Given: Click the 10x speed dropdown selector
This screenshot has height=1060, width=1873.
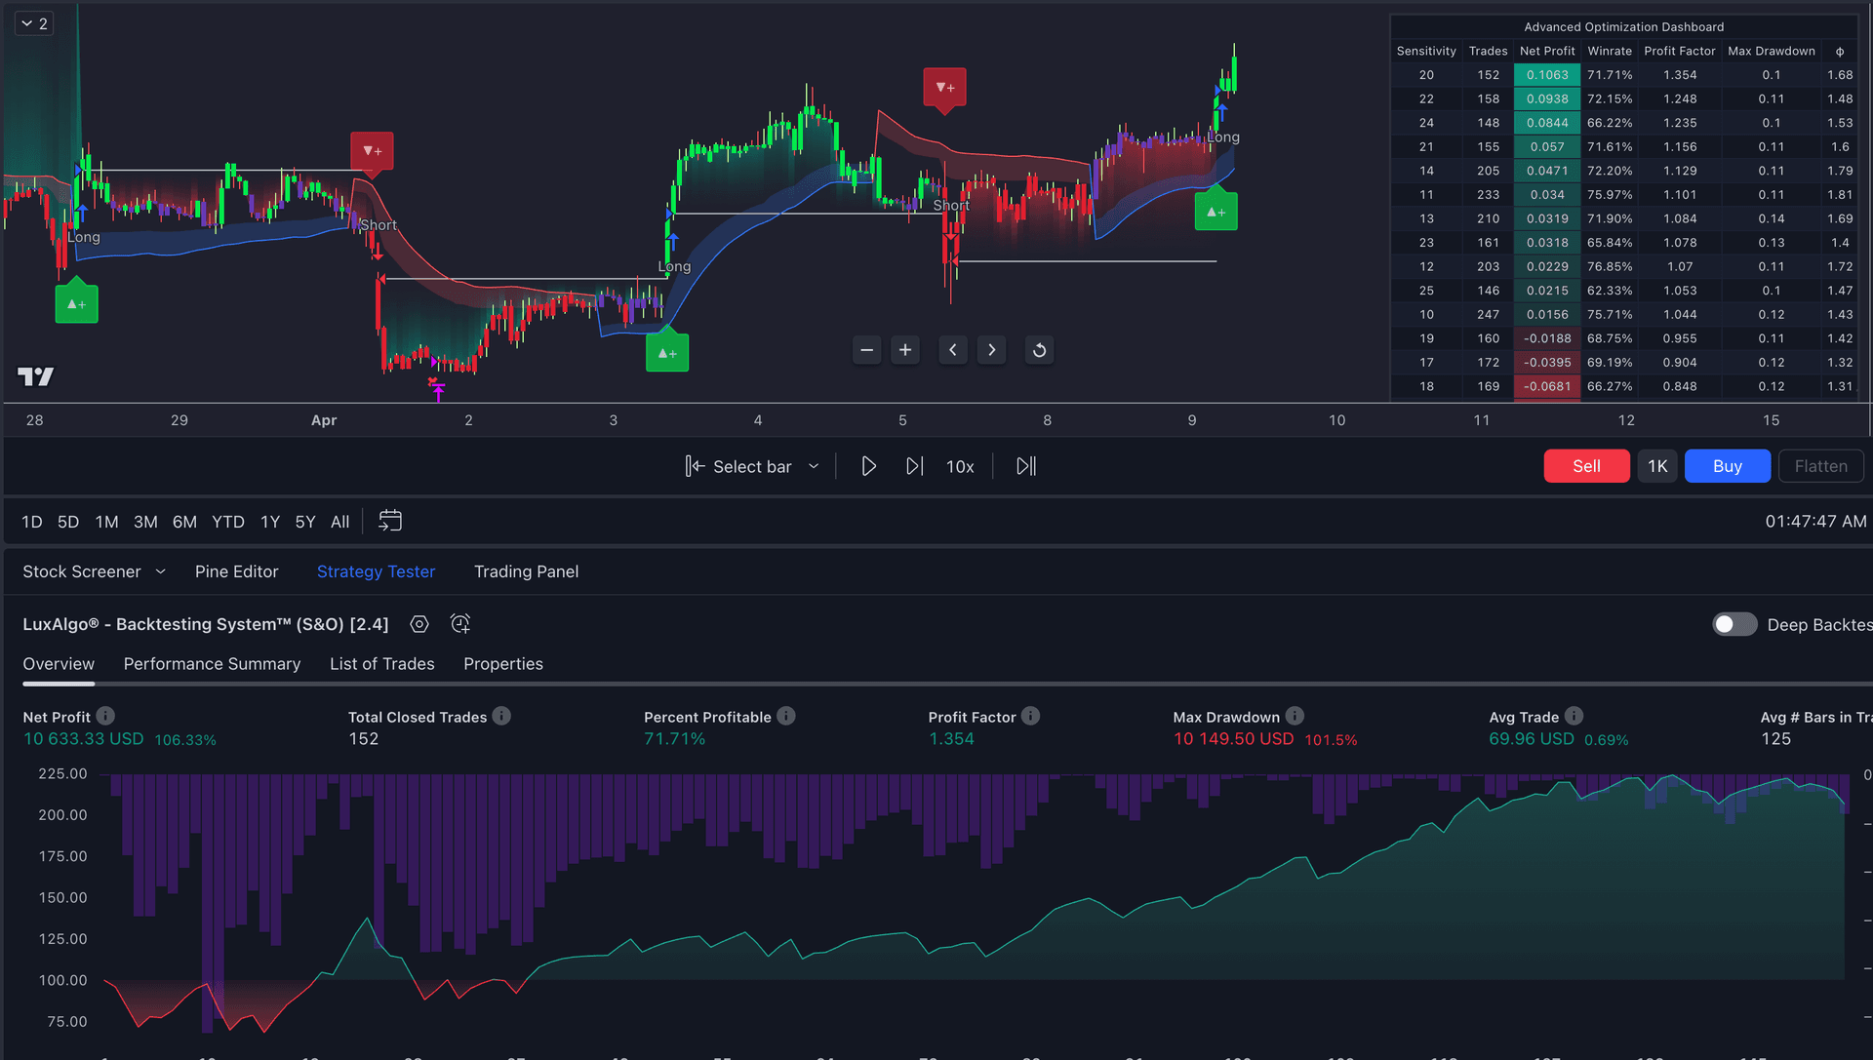Looking at the screenshot, I should coord(961,466).
